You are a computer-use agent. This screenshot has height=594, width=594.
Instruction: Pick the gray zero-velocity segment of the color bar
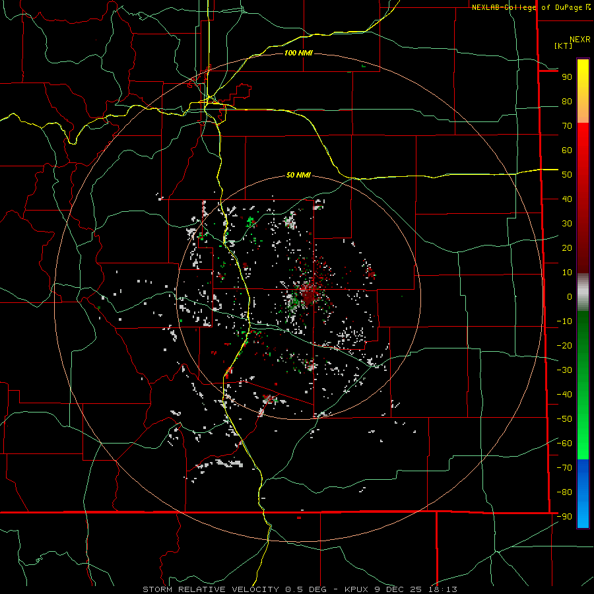[583, 292]
